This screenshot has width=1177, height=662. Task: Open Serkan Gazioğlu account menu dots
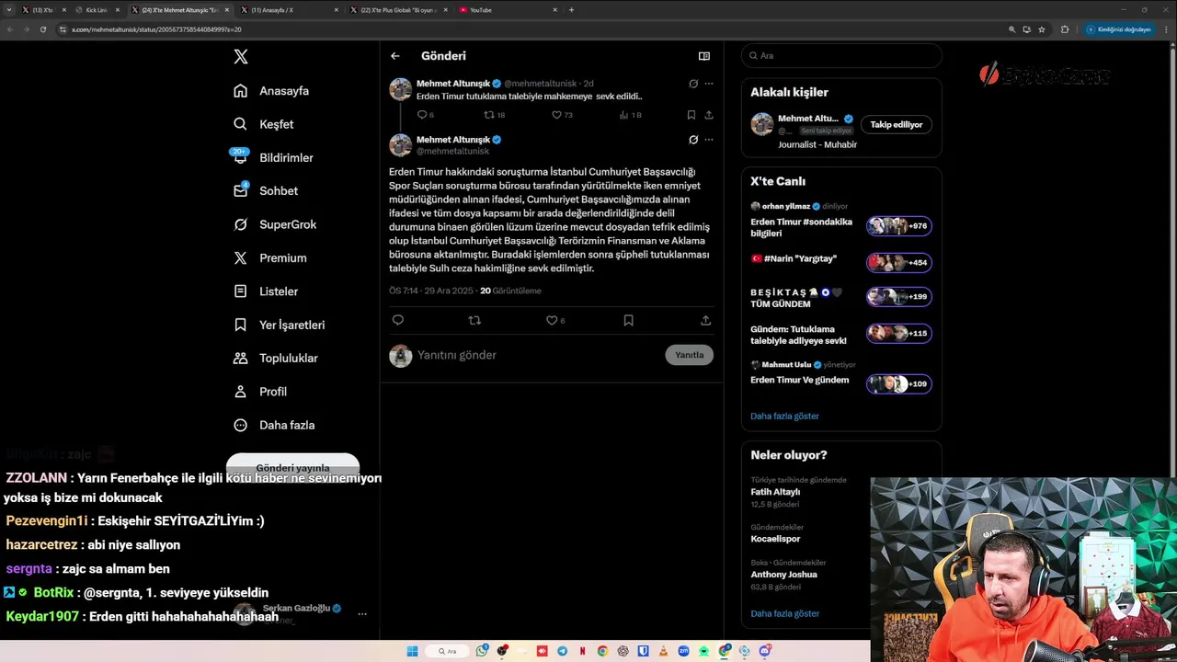click(x=362, y=613)
